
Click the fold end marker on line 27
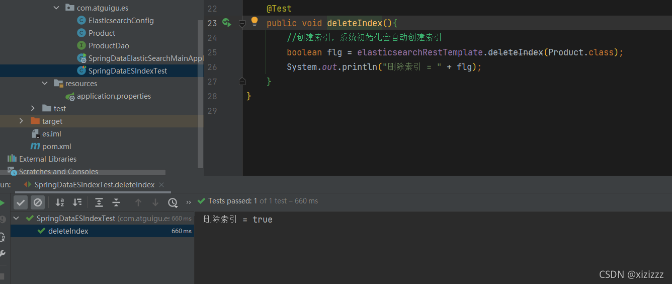[242, 81]
